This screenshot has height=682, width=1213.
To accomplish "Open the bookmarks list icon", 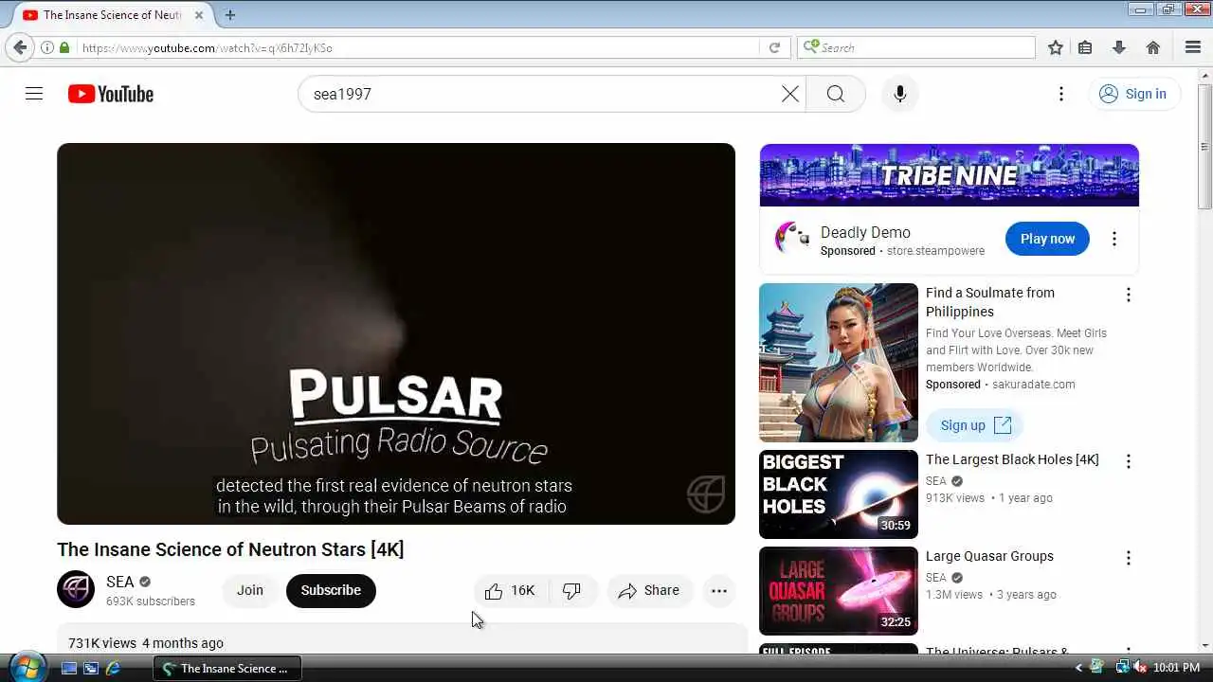I will tap(1086, 47).
